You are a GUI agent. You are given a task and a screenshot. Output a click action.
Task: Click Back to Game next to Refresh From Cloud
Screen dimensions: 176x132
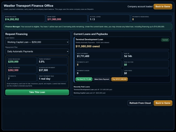click(163, 103)
